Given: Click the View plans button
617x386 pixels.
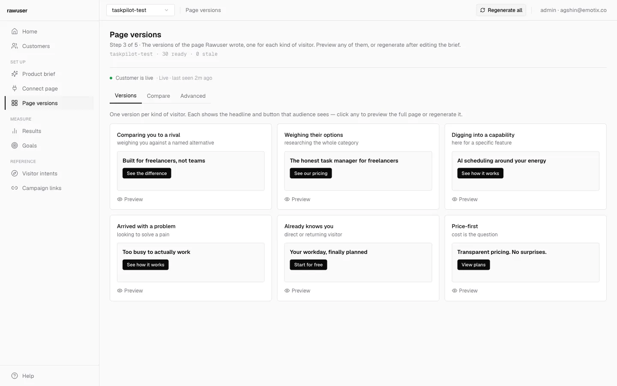Looking at the screenshot, I should pos(473,265).
